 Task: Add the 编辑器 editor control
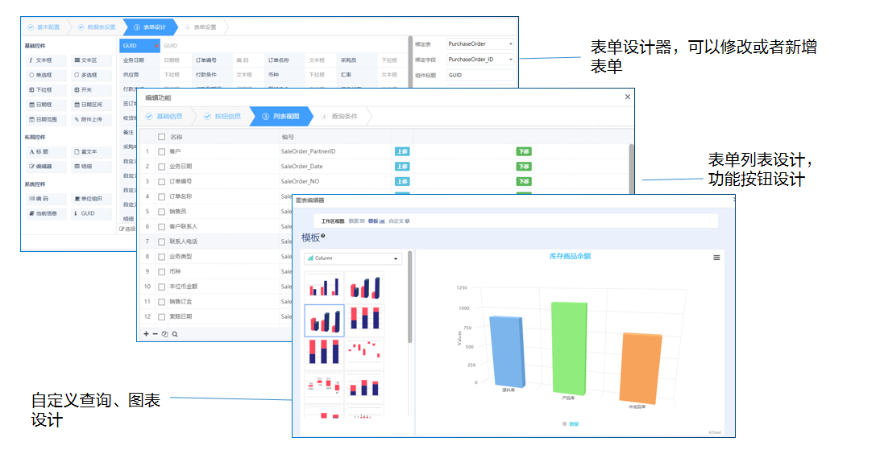(x=45, y=167)
